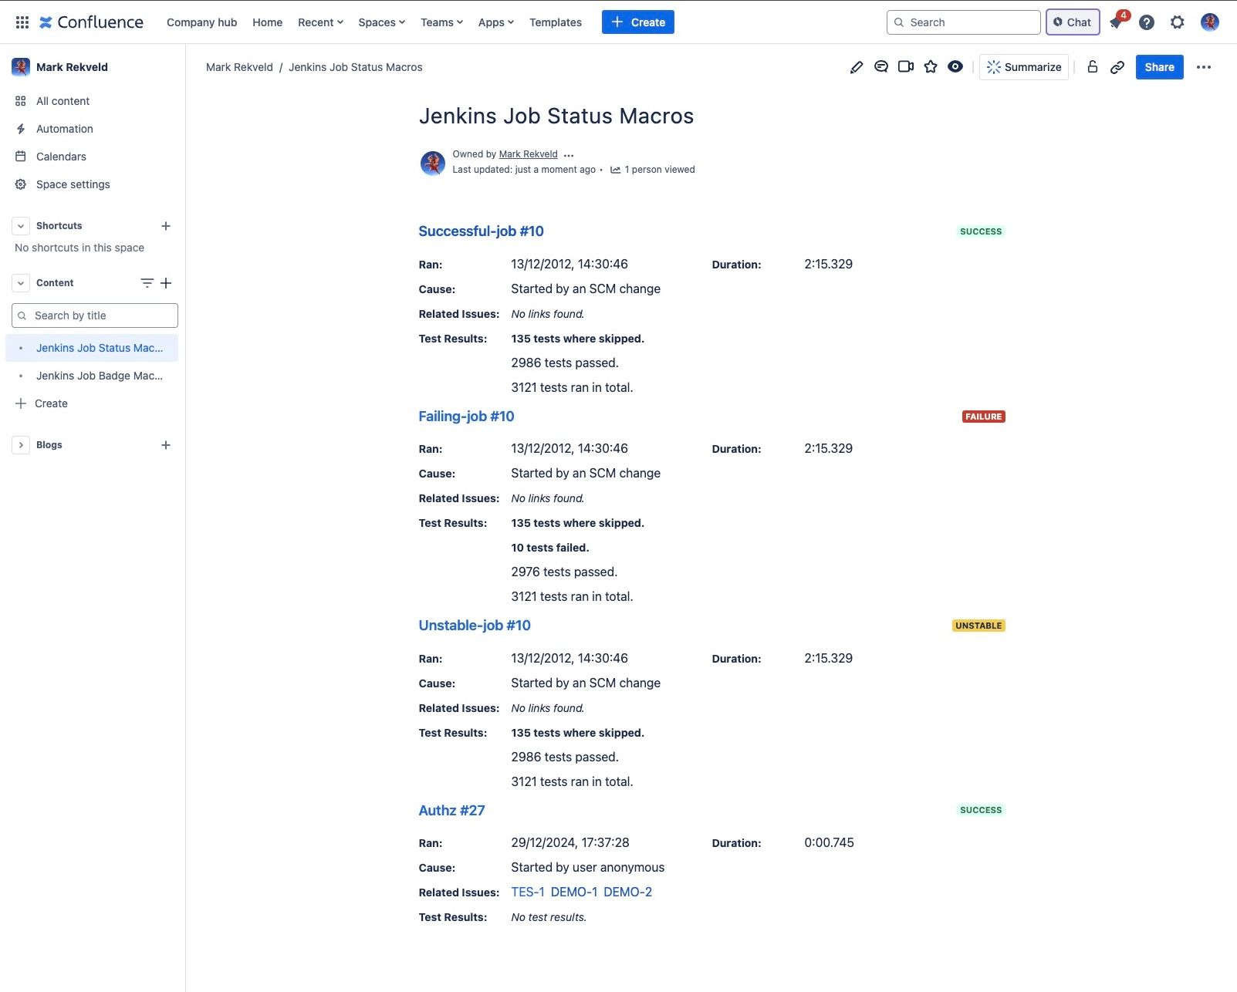Select Jenkins Job Badge Macros in the page tree
Screen dimensions: 1237x992
pyautogui.click(x=92, y=376)
